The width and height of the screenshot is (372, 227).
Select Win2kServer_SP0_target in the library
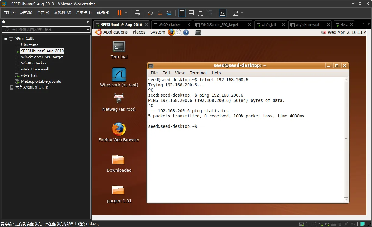coord(42,57)
